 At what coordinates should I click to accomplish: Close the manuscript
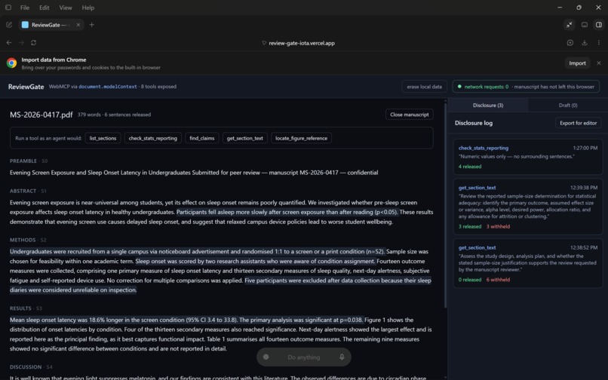click(409, 115)
